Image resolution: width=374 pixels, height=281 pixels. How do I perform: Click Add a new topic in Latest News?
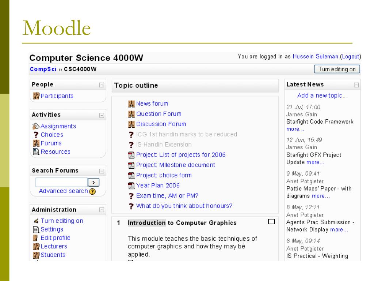(323, 95)
